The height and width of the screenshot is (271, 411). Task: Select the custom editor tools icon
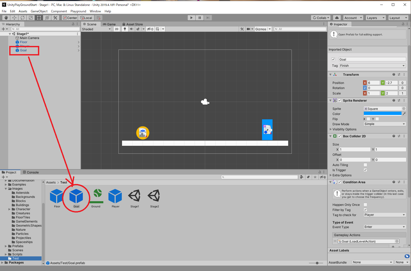[x=55, y=18]
